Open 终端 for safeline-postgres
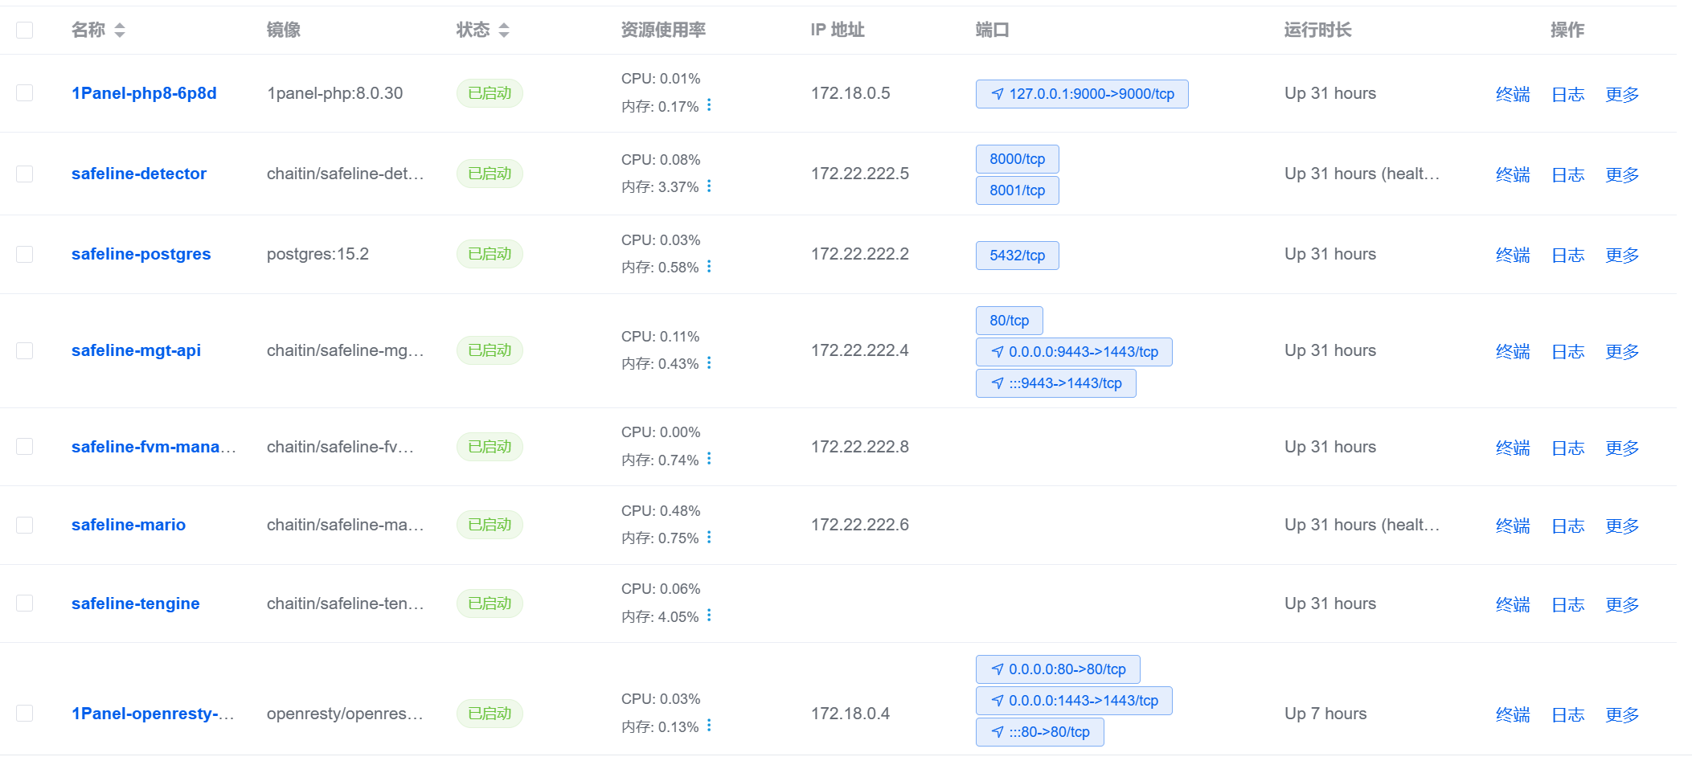This screenshot has height=761, width=1692. click(x=1513, y=255)
